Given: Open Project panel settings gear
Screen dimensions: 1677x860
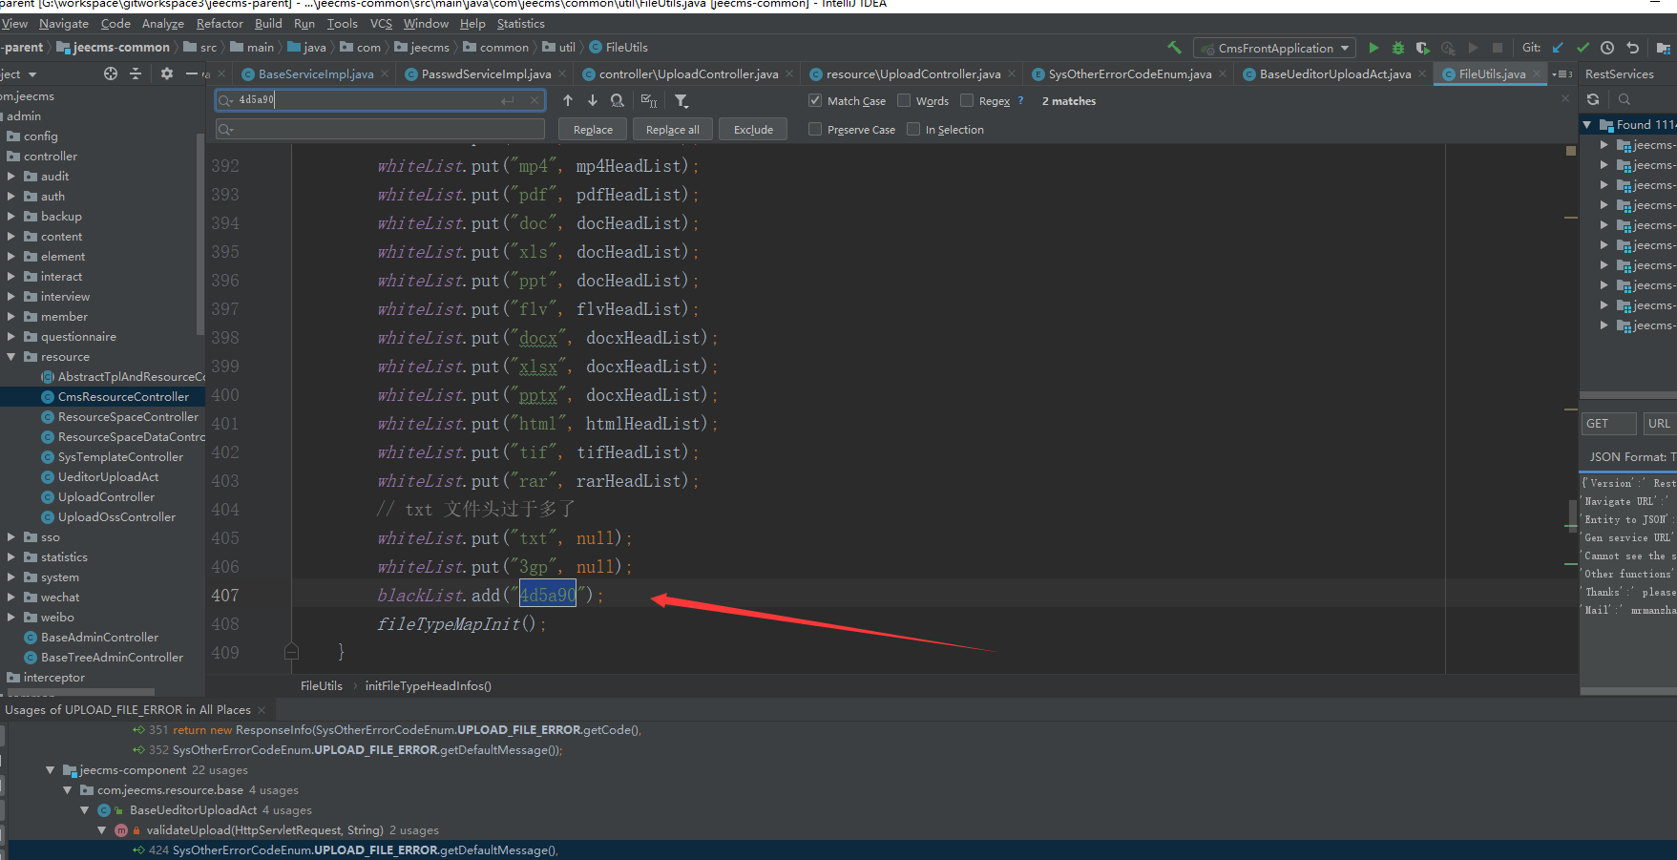Looking at the screenshot, I should [x=167, y=73].
